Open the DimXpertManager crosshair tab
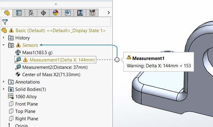This screenshot has height=127, width=213. click(x=43, y=13)
